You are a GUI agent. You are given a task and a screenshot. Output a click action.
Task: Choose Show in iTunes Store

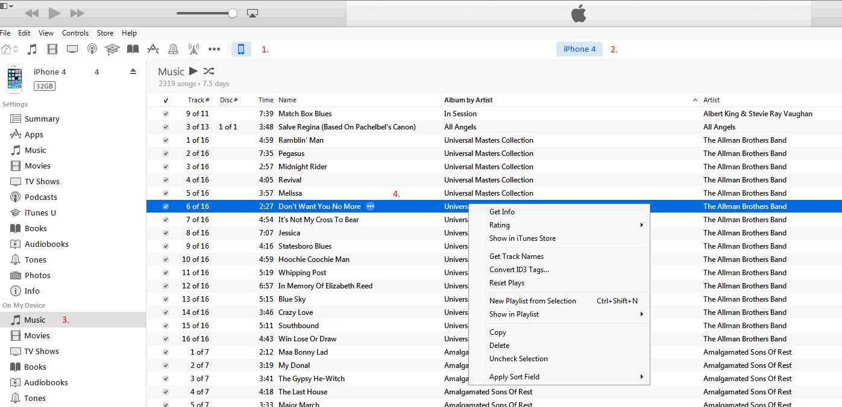coord(559,238)
